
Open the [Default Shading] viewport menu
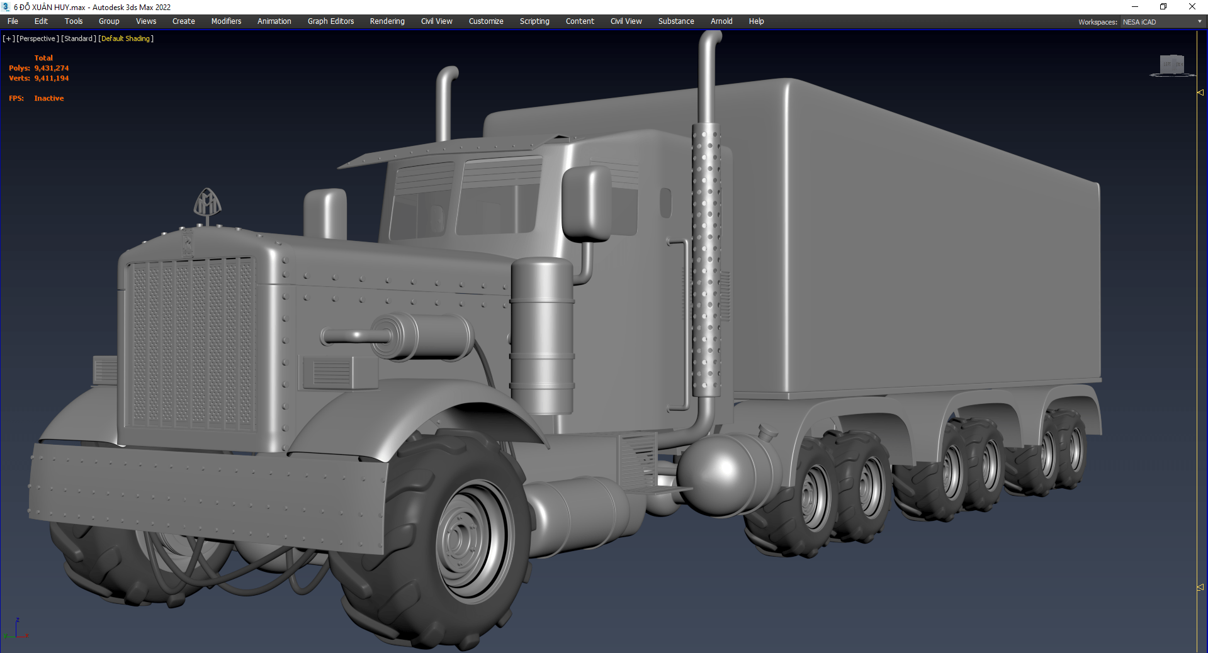(x=126, y=39)
